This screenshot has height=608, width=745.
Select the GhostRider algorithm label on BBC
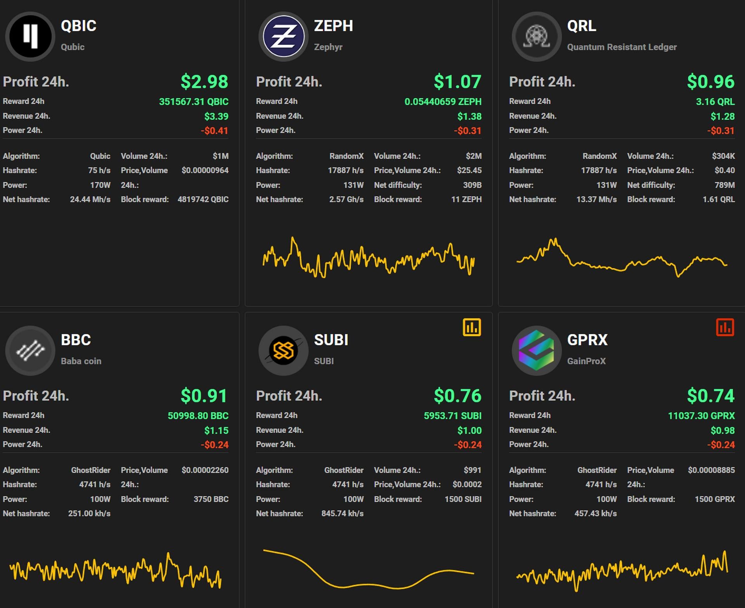(x=91, y=470)
